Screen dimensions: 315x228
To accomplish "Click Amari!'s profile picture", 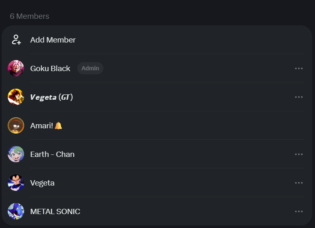I will (x=16, y=125).
